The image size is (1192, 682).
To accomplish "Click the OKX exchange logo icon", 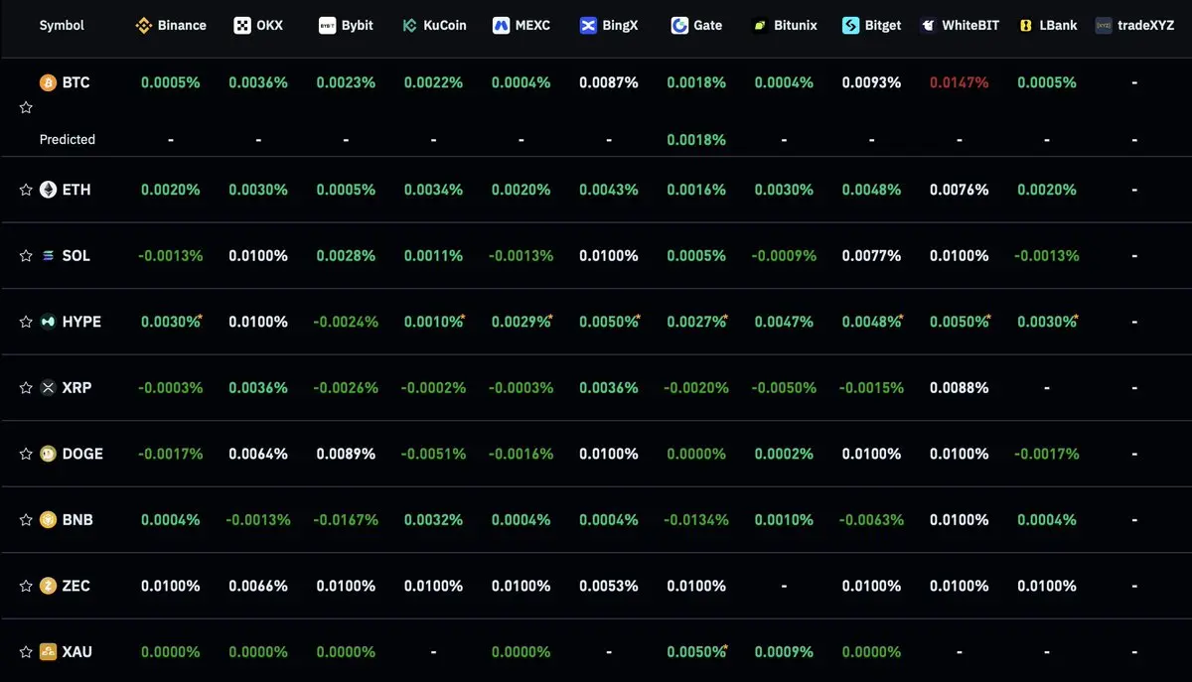I will pos(242,25).
